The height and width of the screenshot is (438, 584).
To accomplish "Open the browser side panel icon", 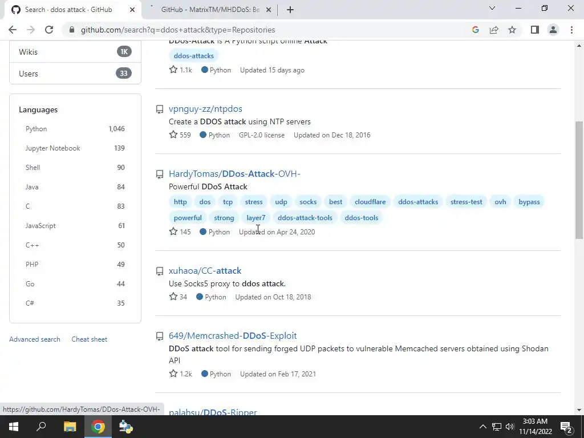I will [x=535, y=30].
